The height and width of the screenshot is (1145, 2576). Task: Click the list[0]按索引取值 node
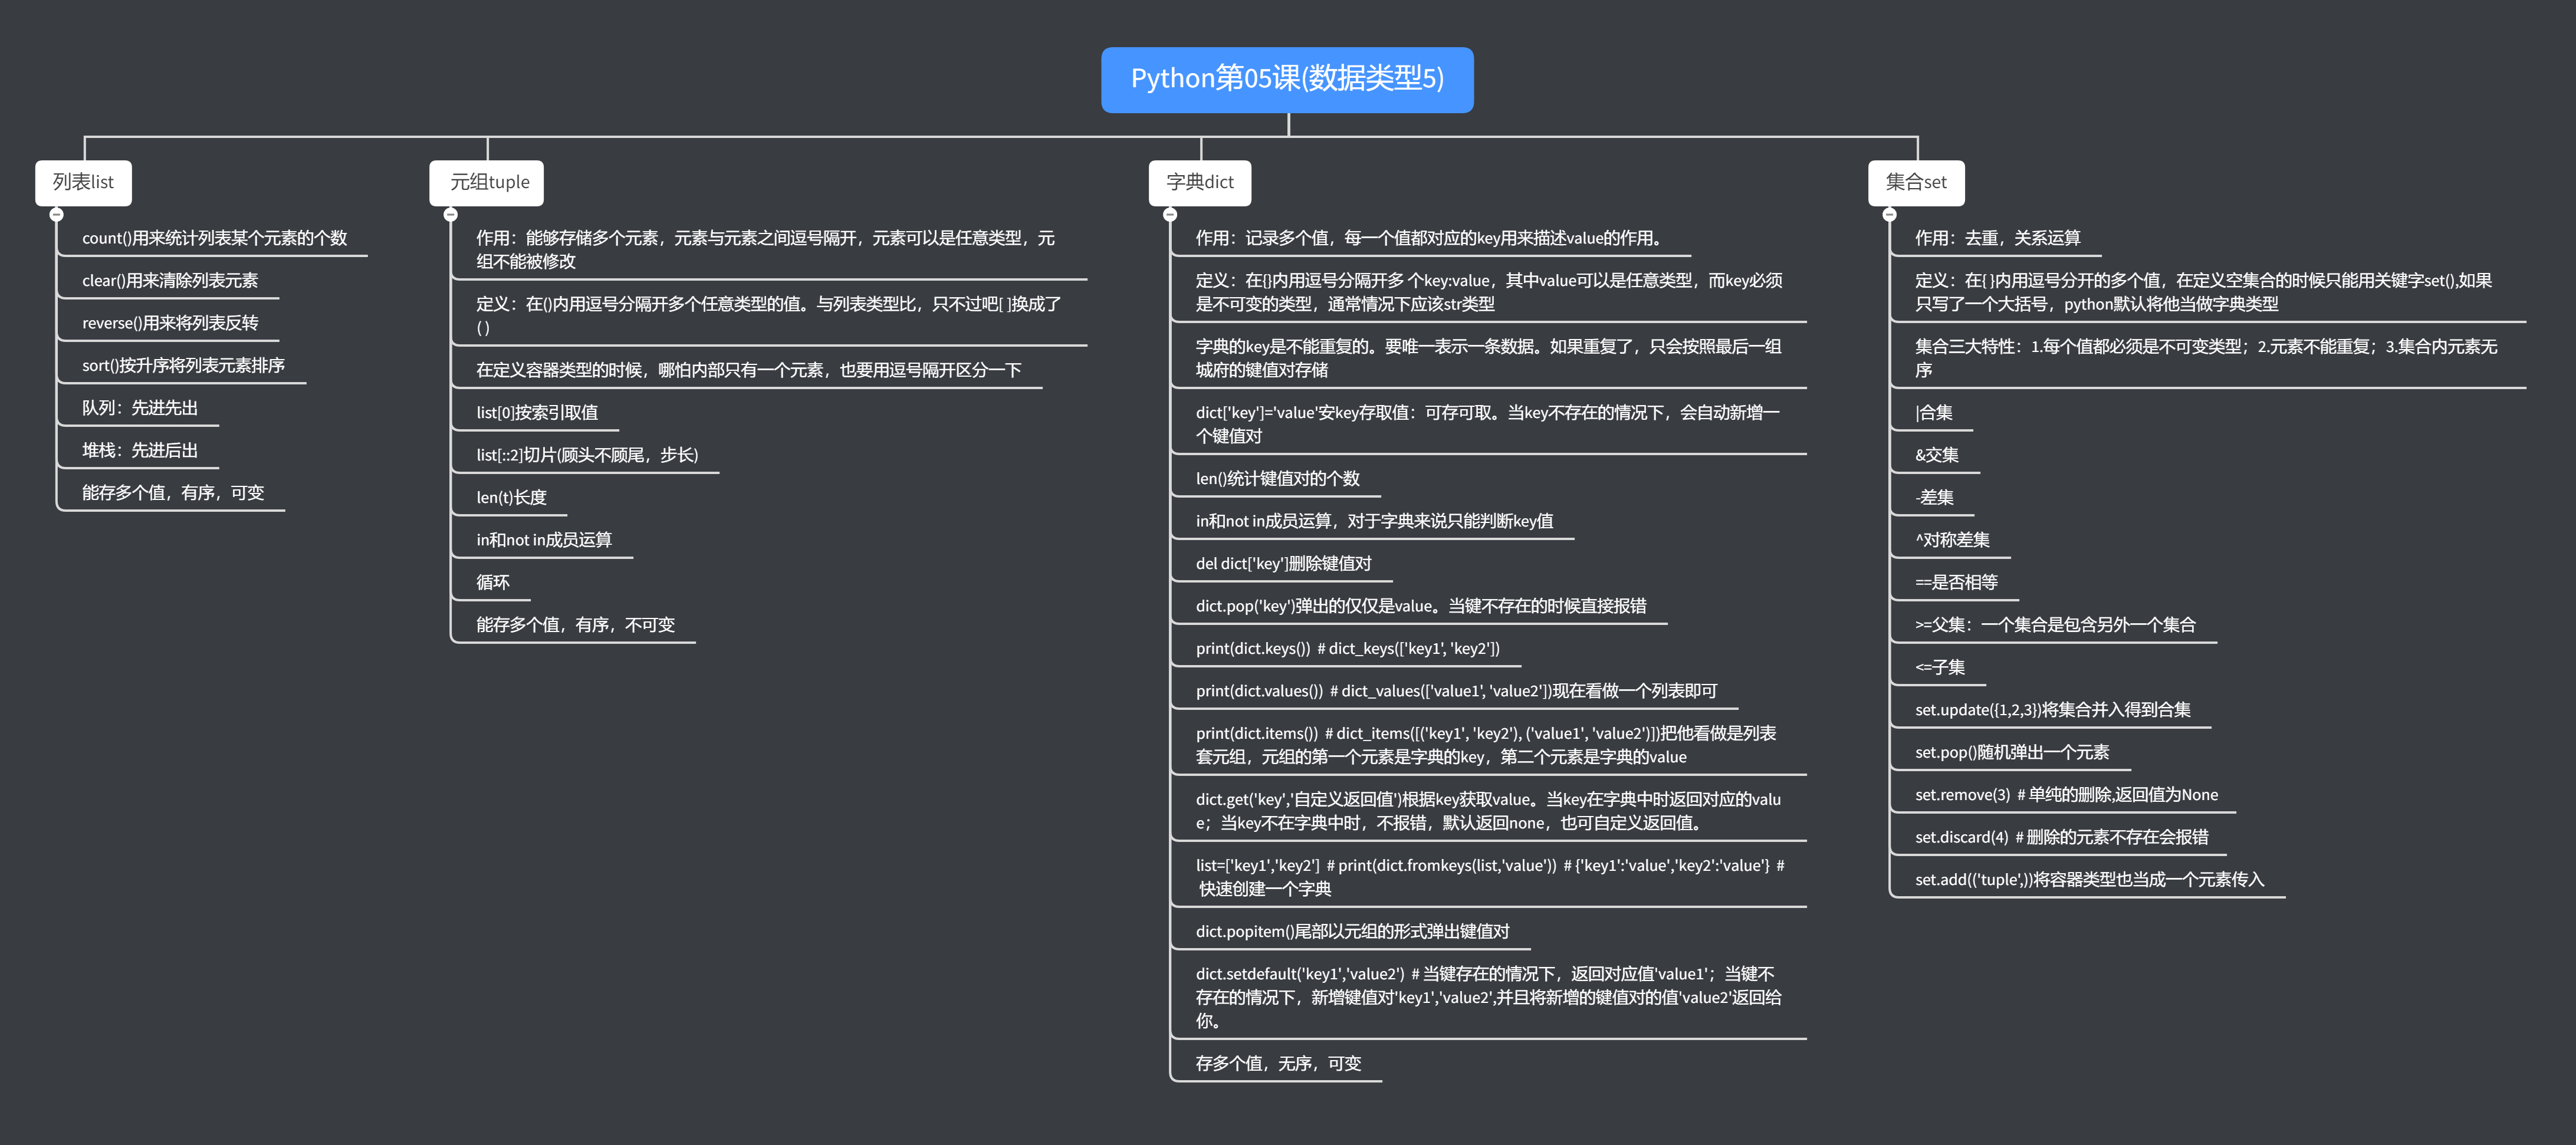537,413
